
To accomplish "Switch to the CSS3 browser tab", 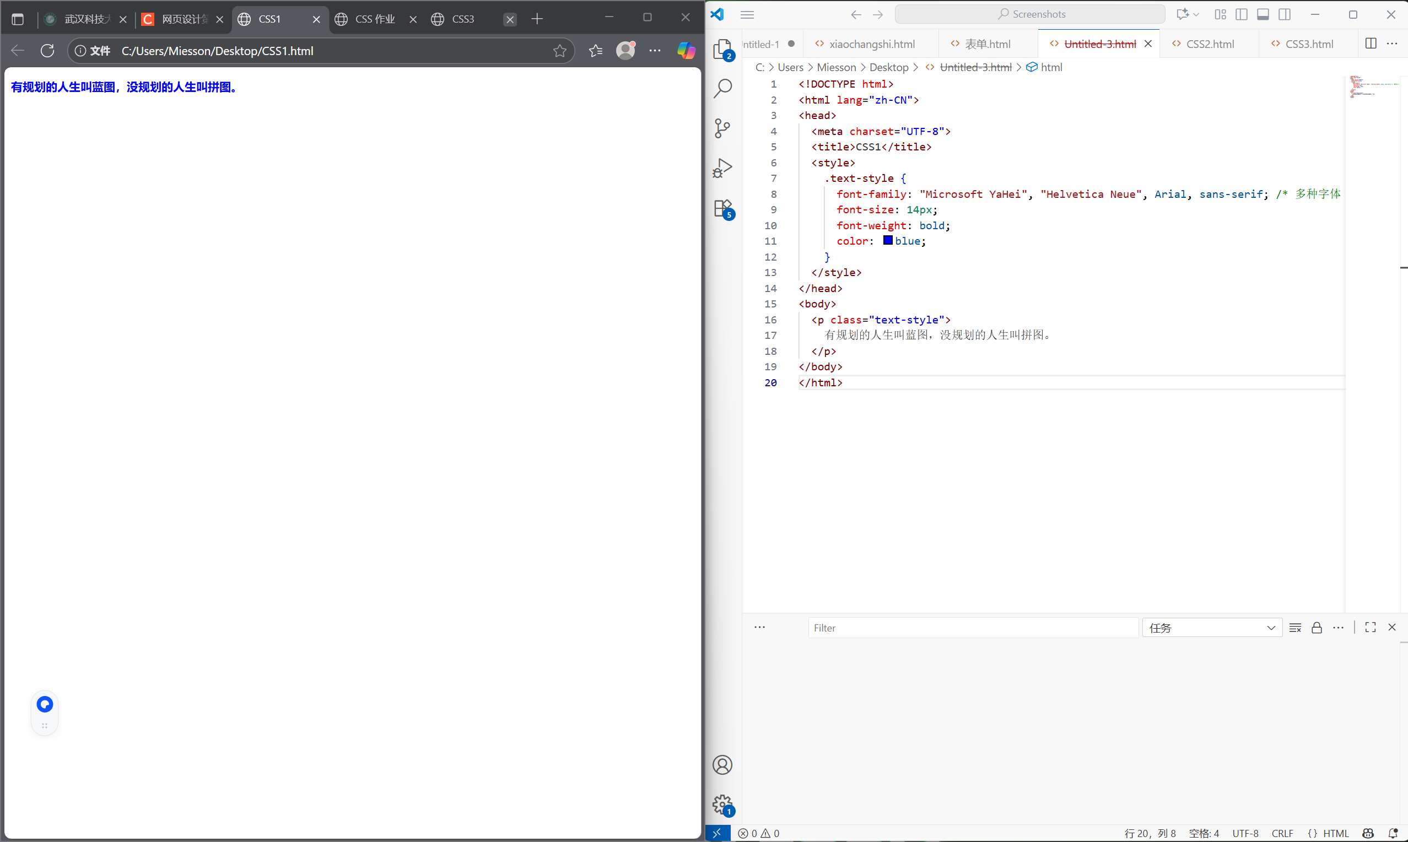I will coord(462,19).
